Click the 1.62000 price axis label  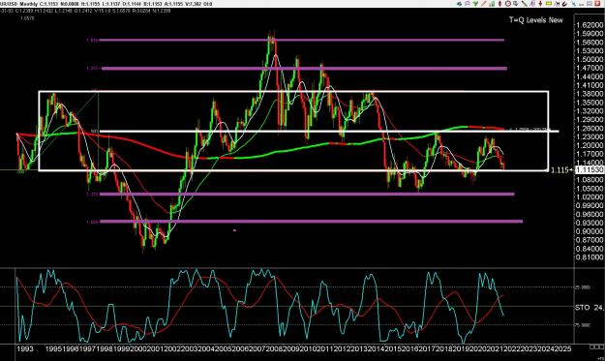[x=590, y=25]
